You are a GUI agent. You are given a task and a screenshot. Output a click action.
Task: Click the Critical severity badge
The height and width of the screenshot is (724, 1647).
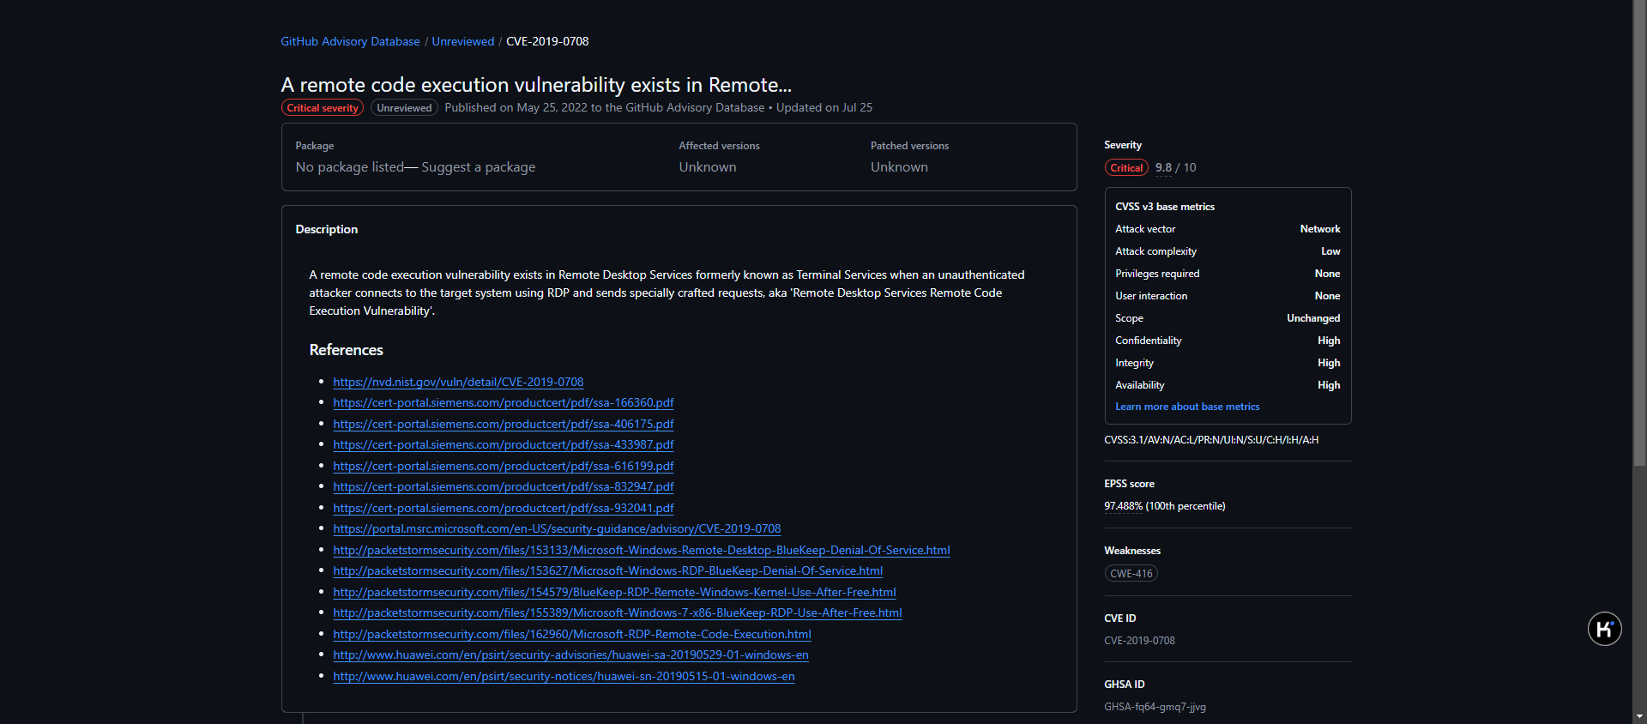tap(323, 108)
